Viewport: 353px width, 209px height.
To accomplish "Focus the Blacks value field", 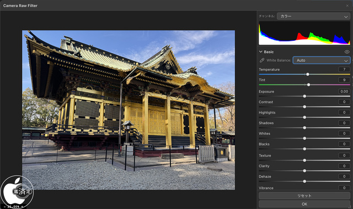I will pyautogui.click(x=344, y=144).
